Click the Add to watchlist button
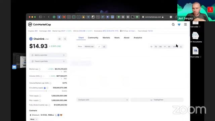 (48, 55)
